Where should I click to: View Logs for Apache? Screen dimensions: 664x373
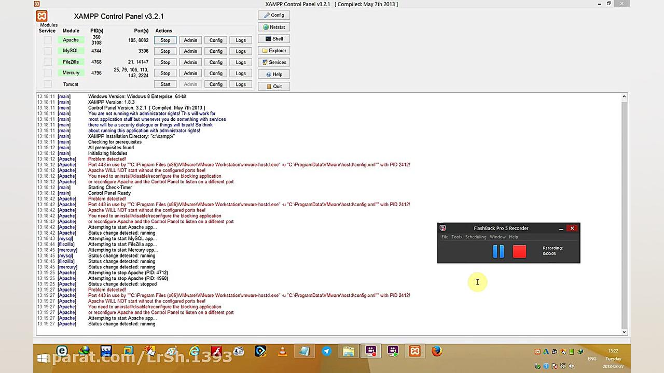[241, 40]
